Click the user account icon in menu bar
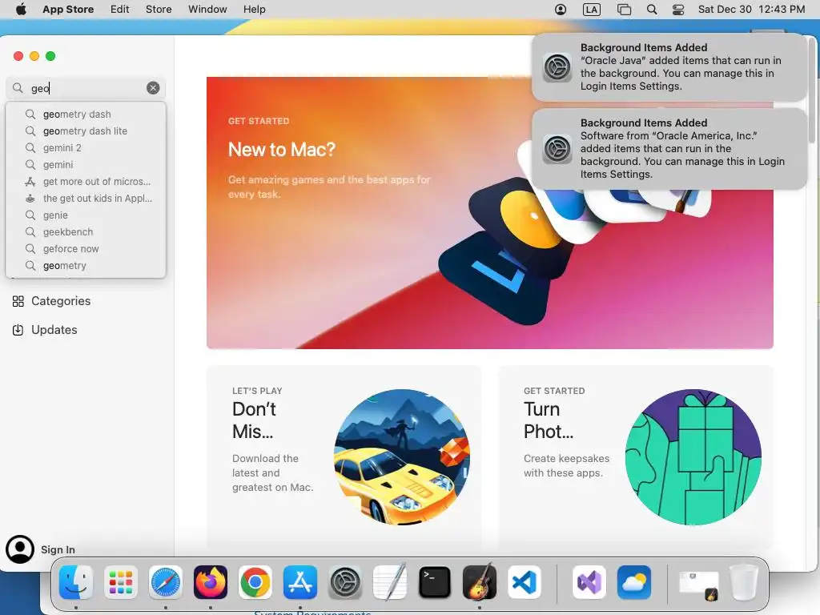The width and height of the screenshot is (820, 615). pyautogui.click(x=560, y=10)
